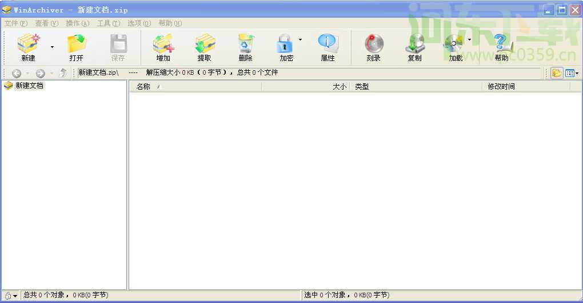Toggle the folder tree pane icon
The image size is (583, 303).
tap(557, 73)
